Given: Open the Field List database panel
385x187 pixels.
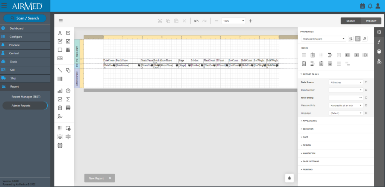Looking at the screenshot, I should [x=379, y=51].
